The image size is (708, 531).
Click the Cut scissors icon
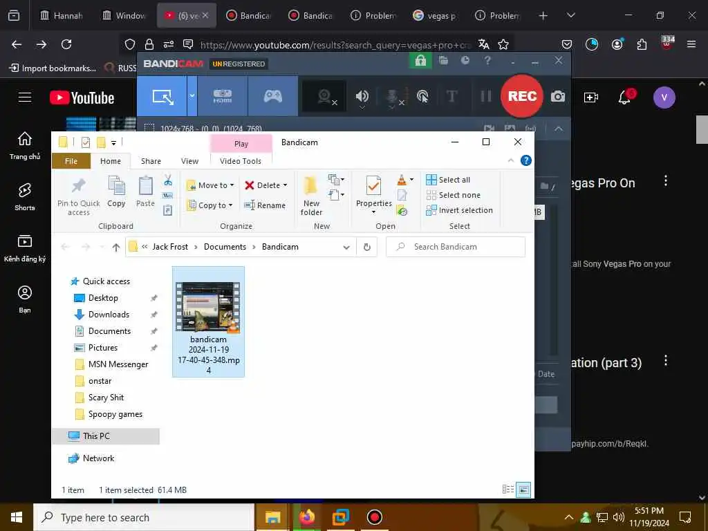click(168, 180)
